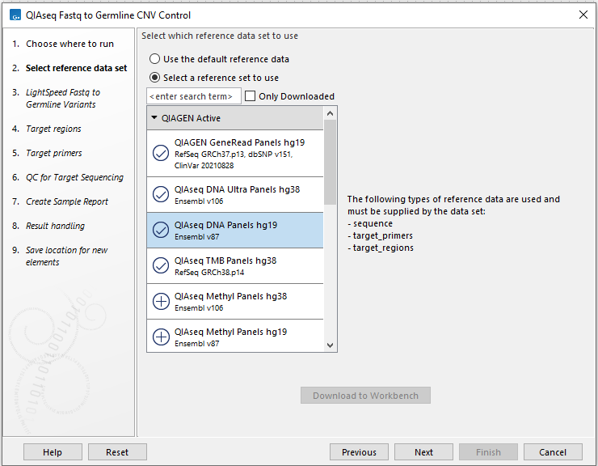Select the QIAseq DNA Ultra Panels hg38 title

point(238,189)
